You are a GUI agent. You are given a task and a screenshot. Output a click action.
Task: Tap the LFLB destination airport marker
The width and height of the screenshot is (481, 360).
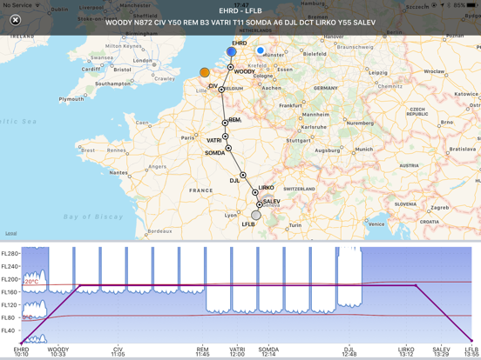[256, 215]
